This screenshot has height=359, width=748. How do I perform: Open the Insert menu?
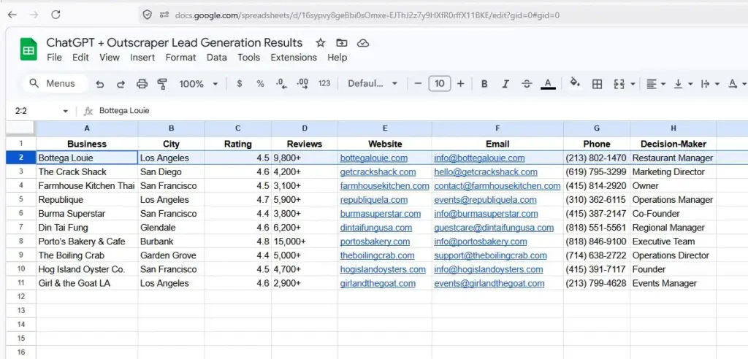142,58
